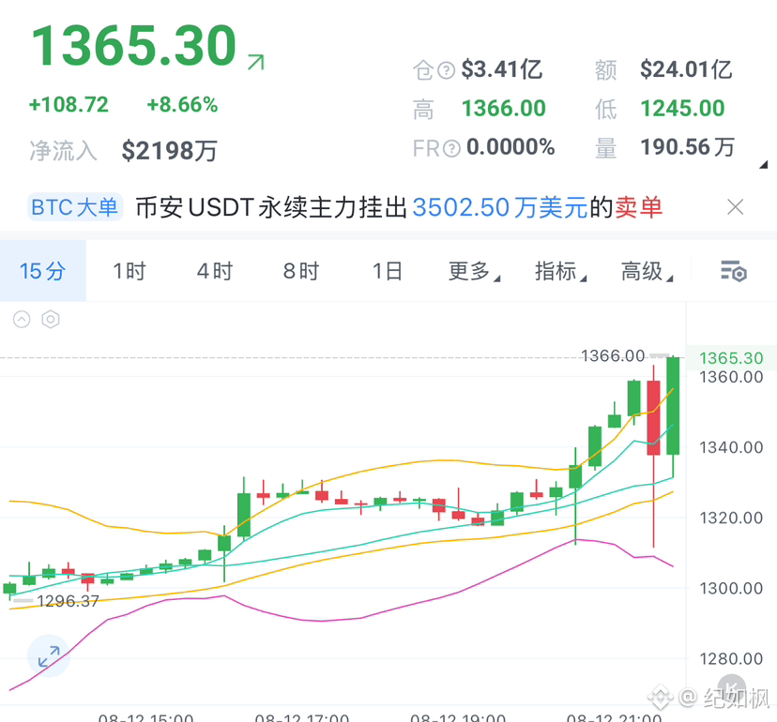The image size is (777, 722).
Task: Tap the BTC大单 tag
Action: pyautogui.click(x=75, y=207)
